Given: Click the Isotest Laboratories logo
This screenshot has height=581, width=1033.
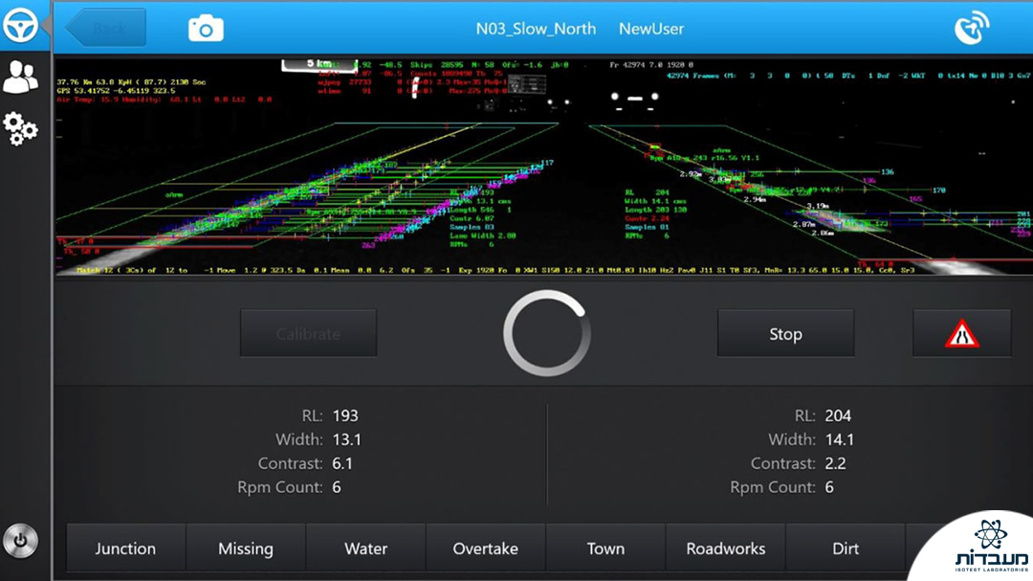Looking at the screenshot, I should tap(976, 549).
